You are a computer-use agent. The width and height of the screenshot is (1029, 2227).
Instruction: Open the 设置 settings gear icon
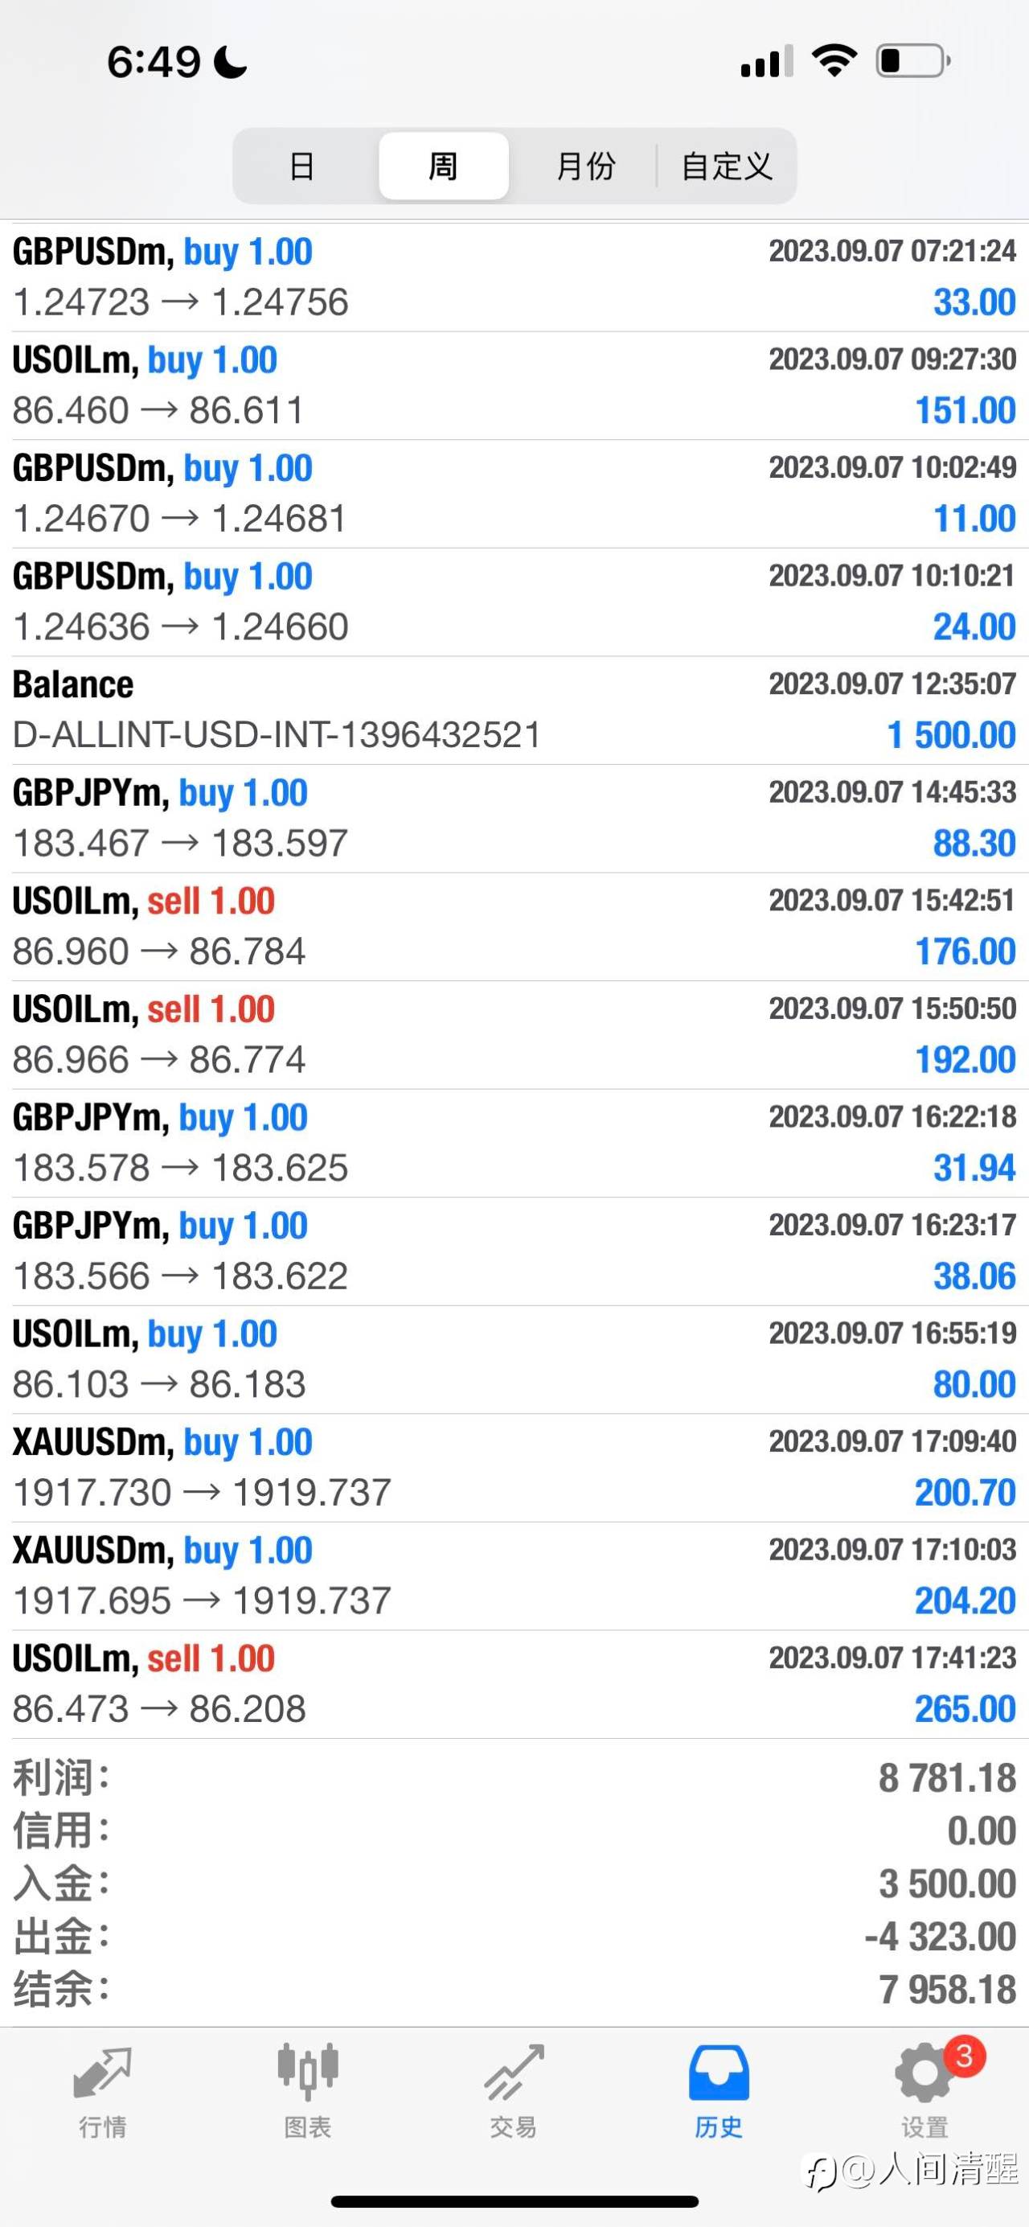[924, 2074]
